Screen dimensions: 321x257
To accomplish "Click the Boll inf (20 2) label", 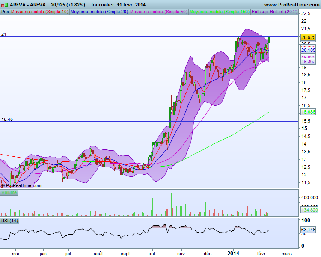I will [283, 12].
